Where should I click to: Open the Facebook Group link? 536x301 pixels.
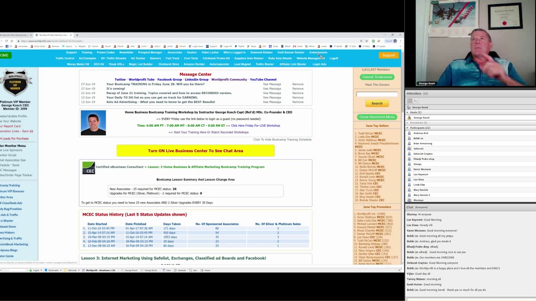point(170,79)
